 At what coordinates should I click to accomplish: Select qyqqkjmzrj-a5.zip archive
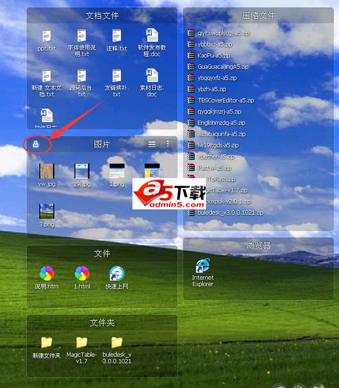(214, 111)
